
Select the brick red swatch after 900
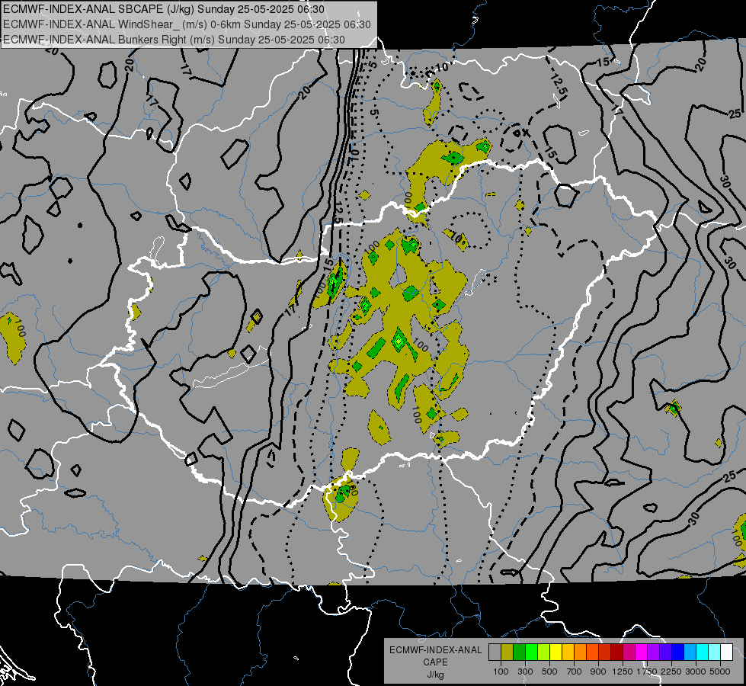coord(605,652)
